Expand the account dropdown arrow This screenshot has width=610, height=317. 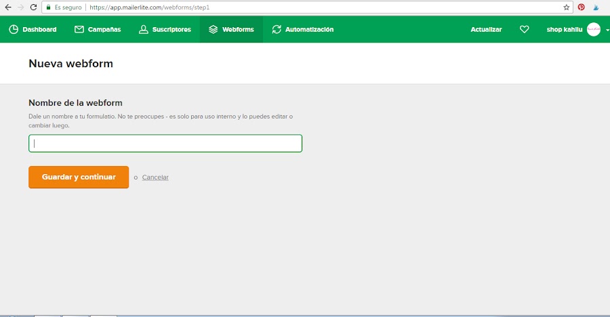click(x=607, y=30)
